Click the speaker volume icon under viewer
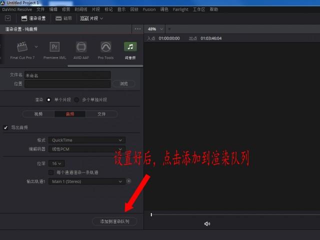 207,223
